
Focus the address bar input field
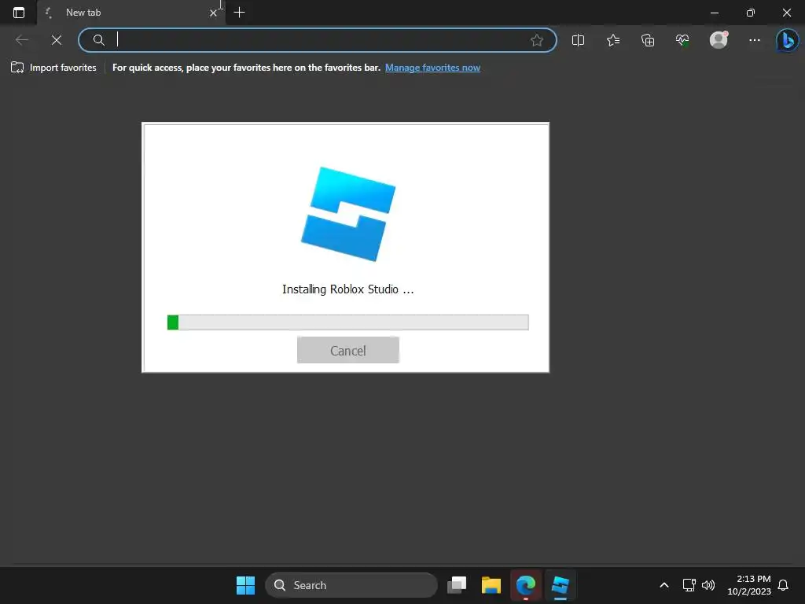click(x=318, y=40)
